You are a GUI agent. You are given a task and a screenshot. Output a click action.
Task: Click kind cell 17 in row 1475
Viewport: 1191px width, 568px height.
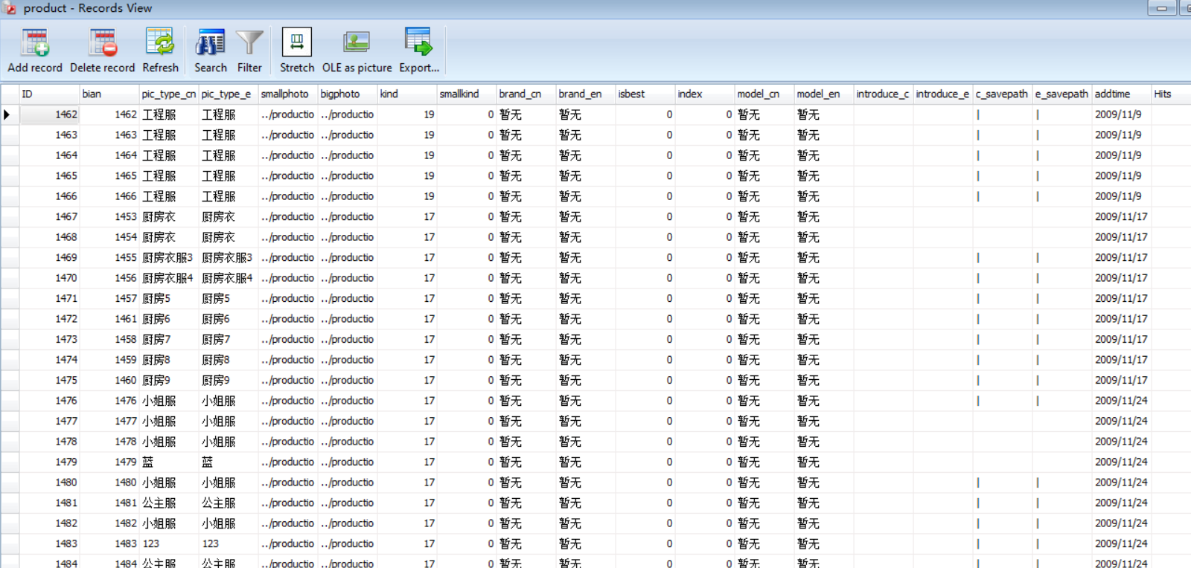(407, 381)
